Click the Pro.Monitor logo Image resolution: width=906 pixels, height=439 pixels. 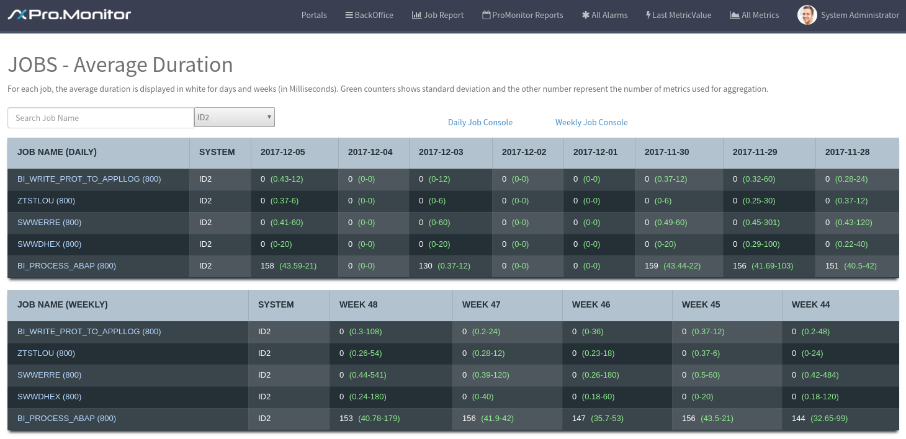coord(70,14)
